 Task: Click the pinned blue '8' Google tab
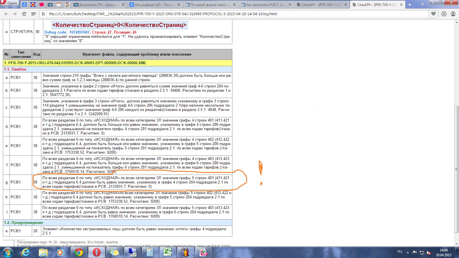(24, 5)
